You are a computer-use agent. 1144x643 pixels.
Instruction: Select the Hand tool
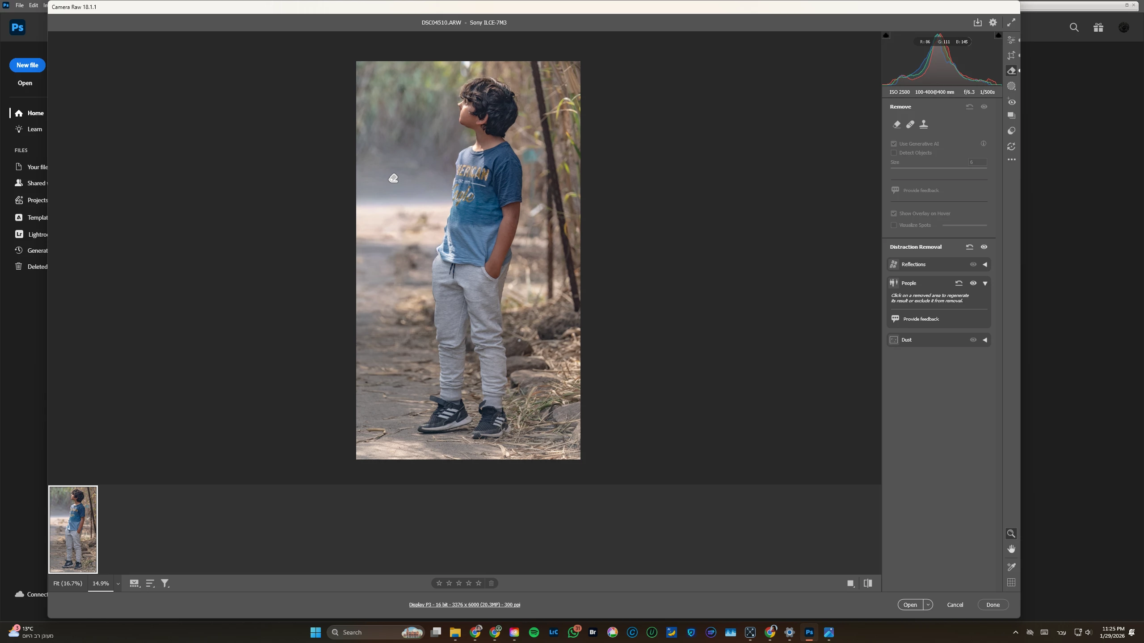[1011, 549]
